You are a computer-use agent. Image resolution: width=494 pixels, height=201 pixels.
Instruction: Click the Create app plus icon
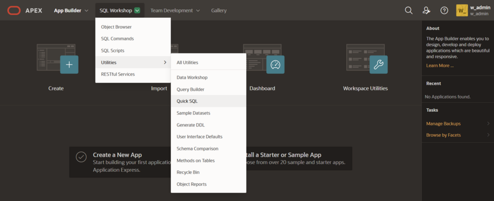click(x=69, y=65)
